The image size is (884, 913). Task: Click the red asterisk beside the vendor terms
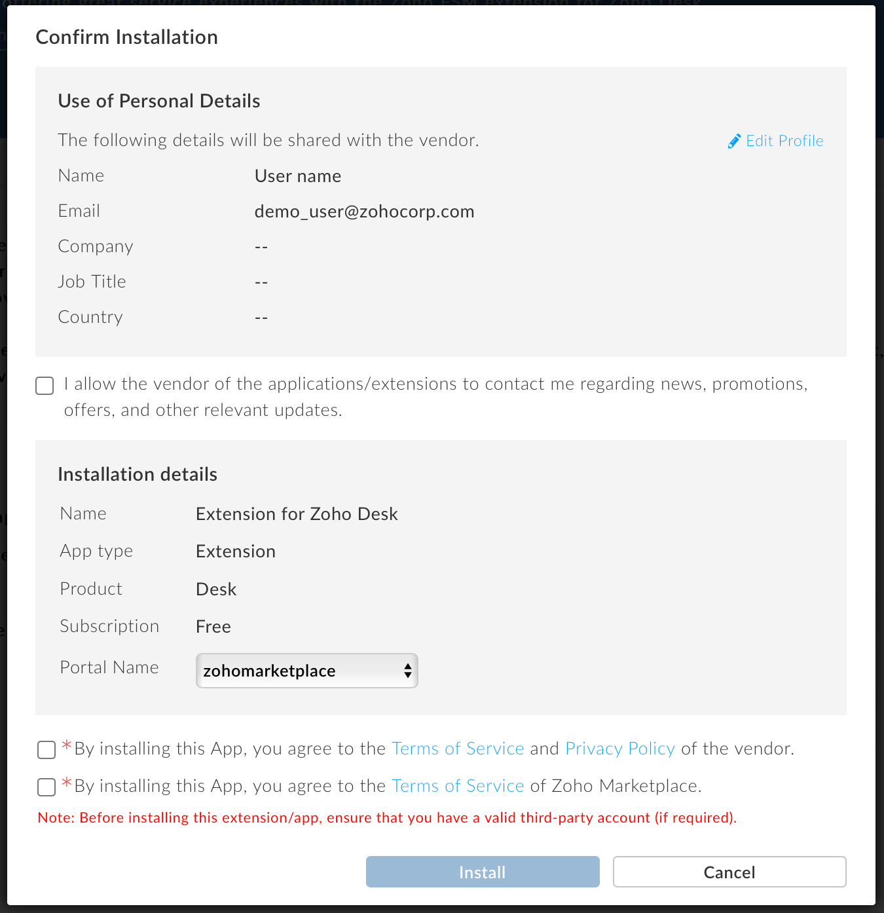(67, 745)
